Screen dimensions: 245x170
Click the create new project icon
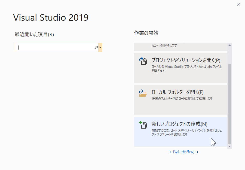pyautogui.click(x=143, y=125)
